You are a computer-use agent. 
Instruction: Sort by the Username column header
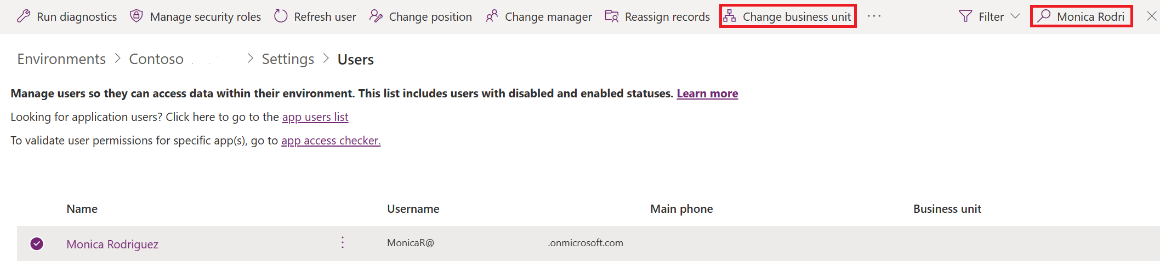pyautogui.click(x=413, y=209)
